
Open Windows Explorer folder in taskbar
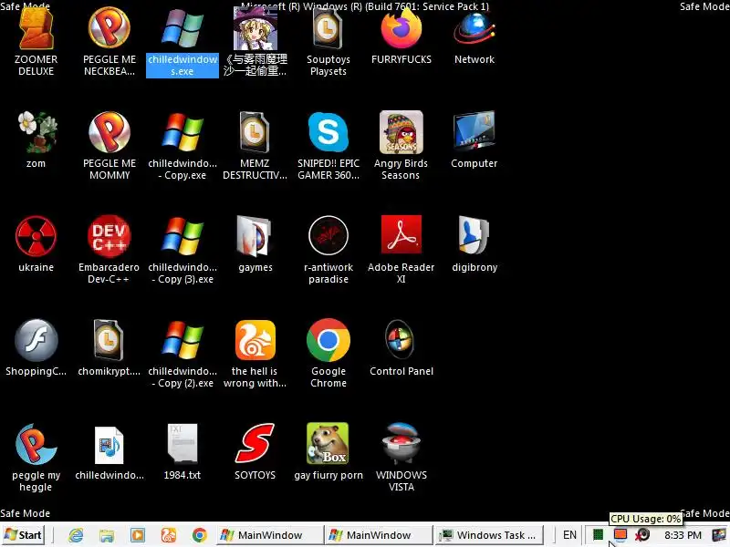coord(107,535)
